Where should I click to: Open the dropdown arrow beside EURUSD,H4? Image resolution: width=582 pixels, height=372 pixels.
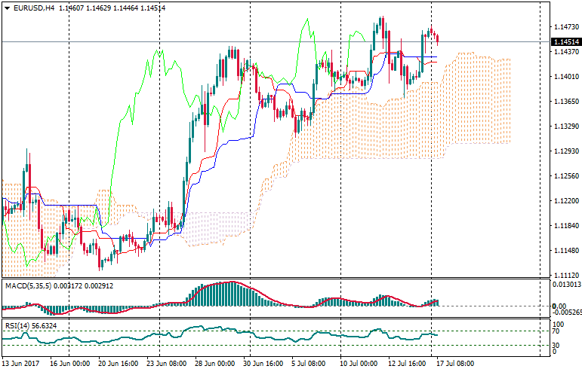click(x=7, y=8)
